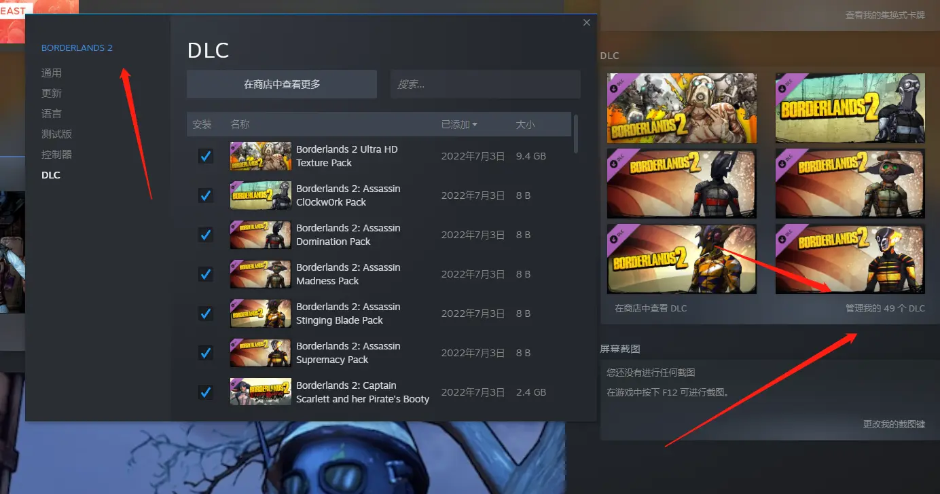Focus the 搜索 DLC search field
The image size is (940, 494).
[x=486, y=84]
